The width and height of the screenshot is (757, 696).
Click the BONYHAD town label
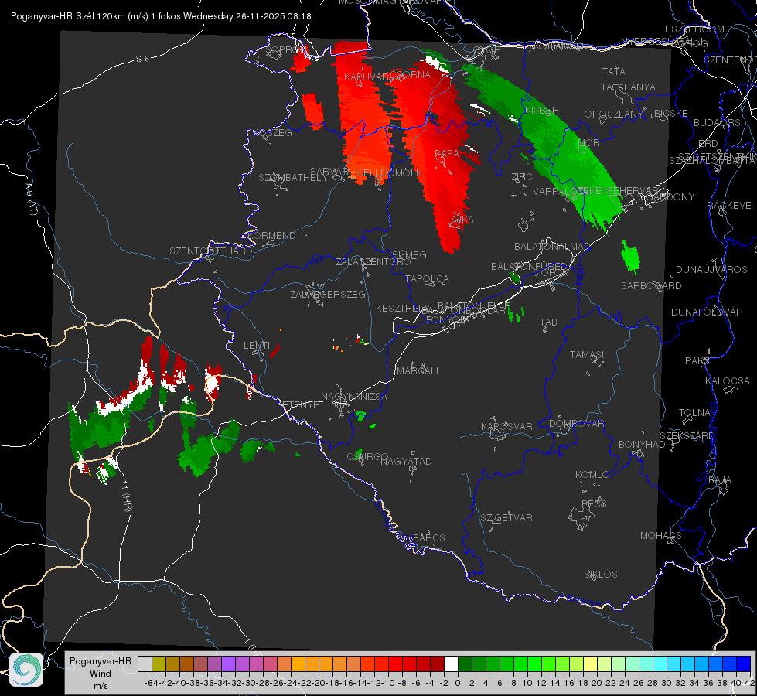pyautogui.click(x=642, y=445)
